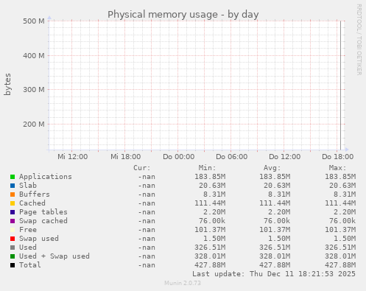Image resolution: width=366 pixels, height=291 pixels.
Task: Click the 'Used' legend label
Action: click(28, 248)
